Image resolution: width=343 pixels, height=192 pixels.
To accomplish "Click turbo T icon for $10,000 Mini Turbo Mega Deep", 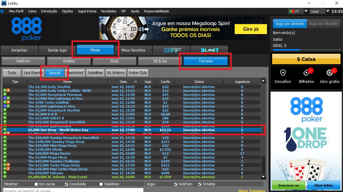I will coord(8,169).
